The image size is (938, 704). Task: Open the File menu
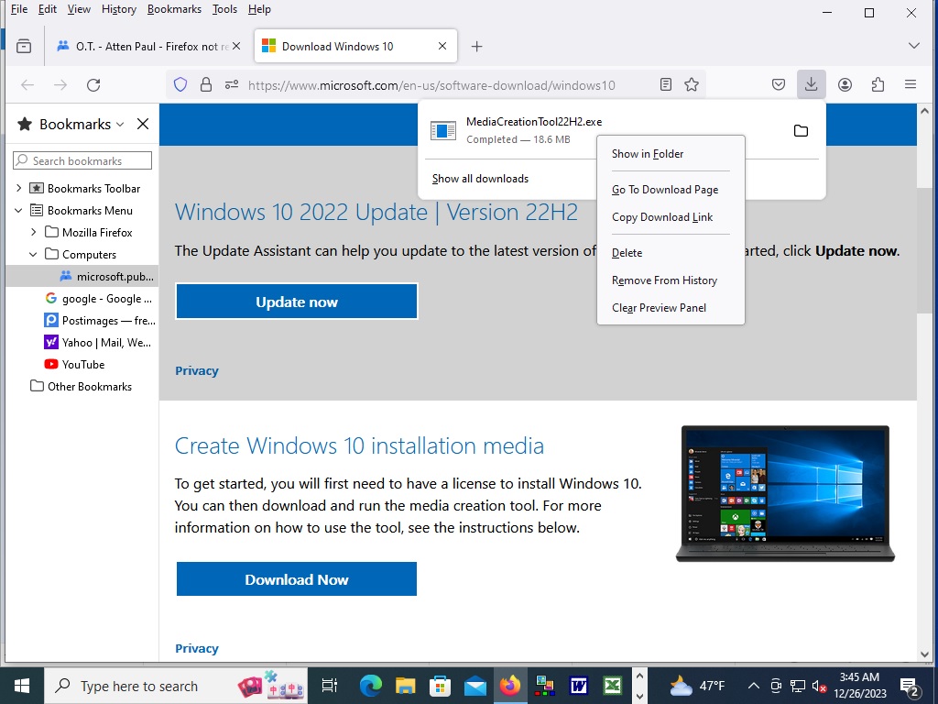(19, 9)
